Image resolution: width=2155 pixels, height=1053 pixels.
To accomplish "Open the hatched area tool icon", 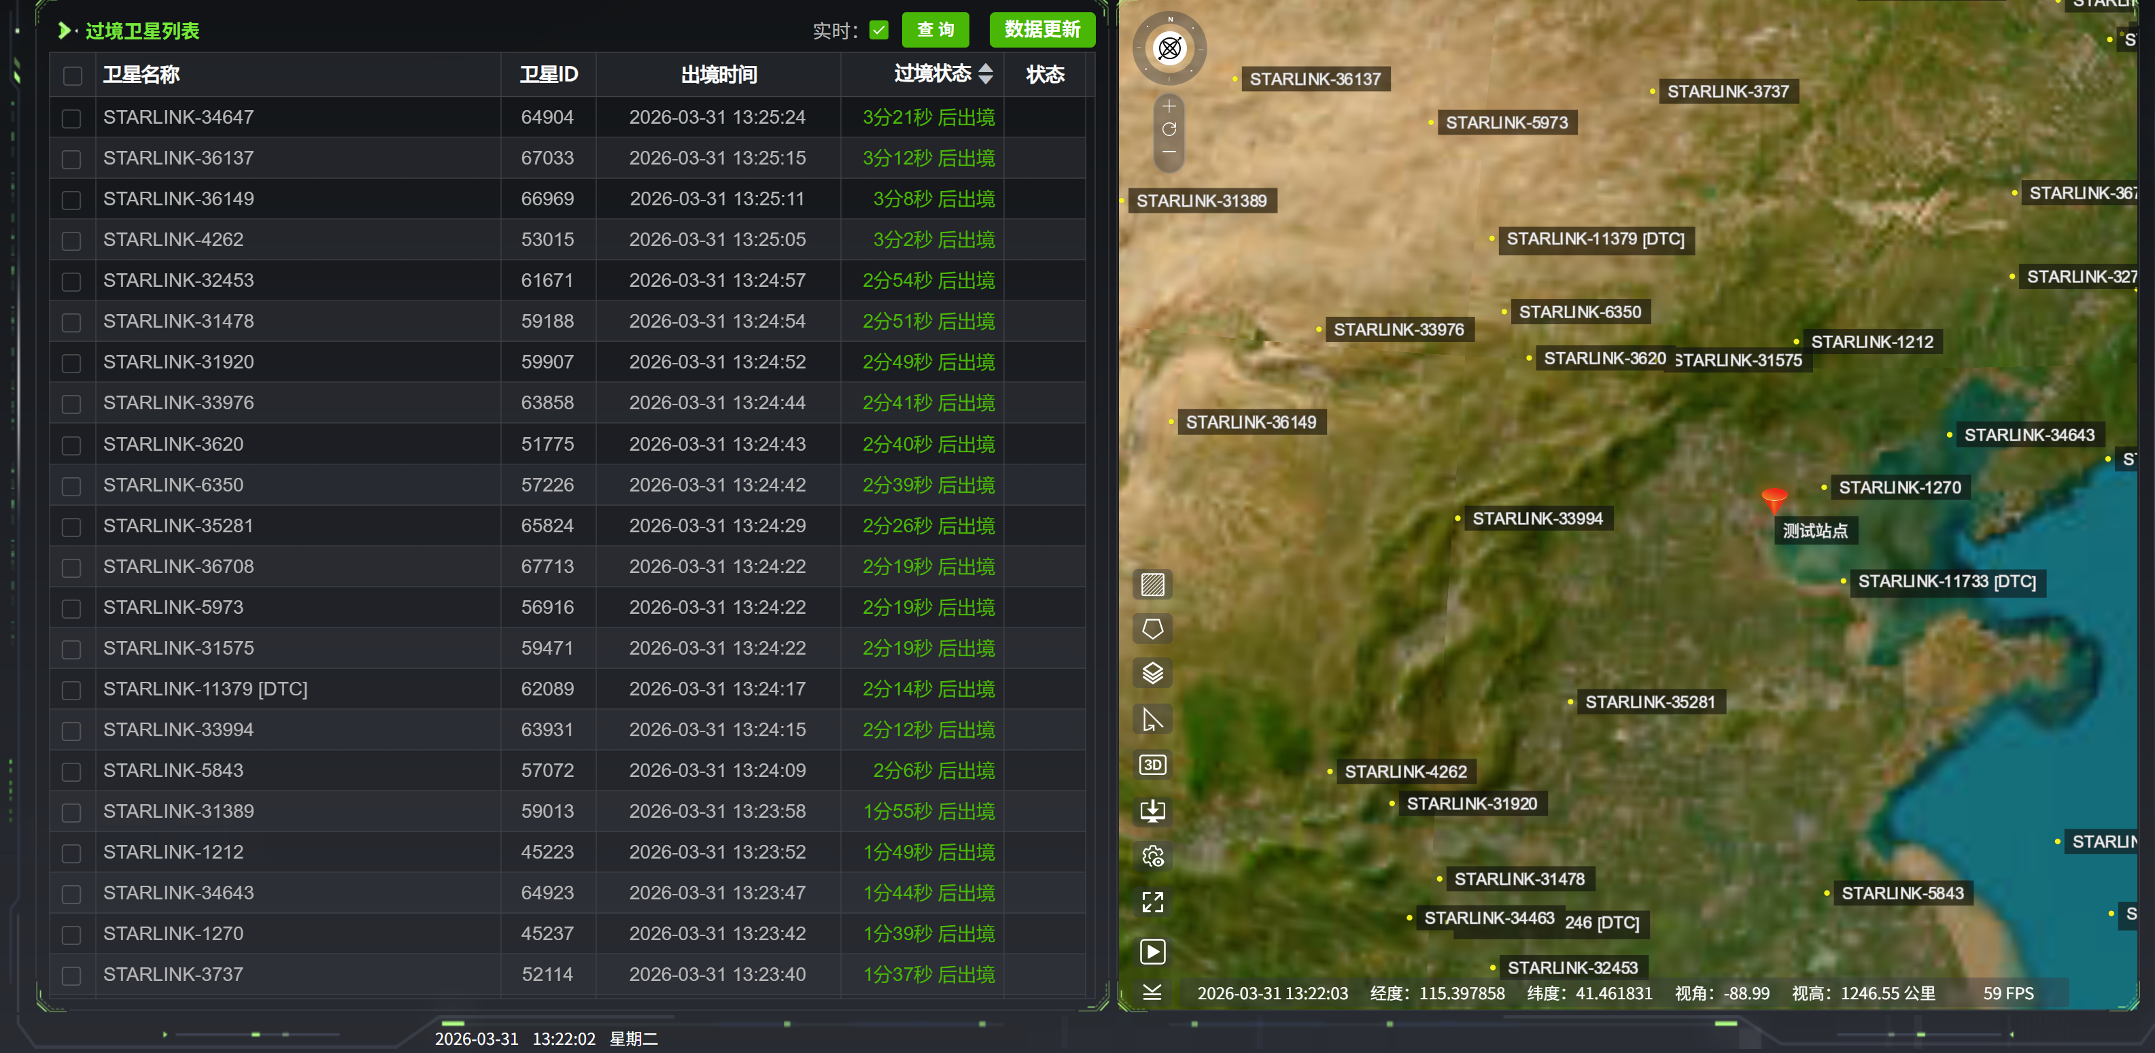I will 1152,584.
